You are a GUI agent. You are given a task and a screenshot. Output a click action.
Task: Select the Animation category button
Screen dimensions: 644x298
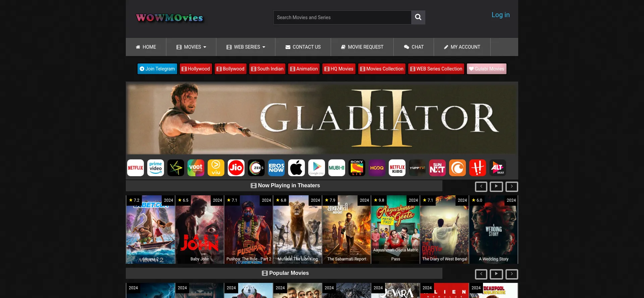(304, 69)
